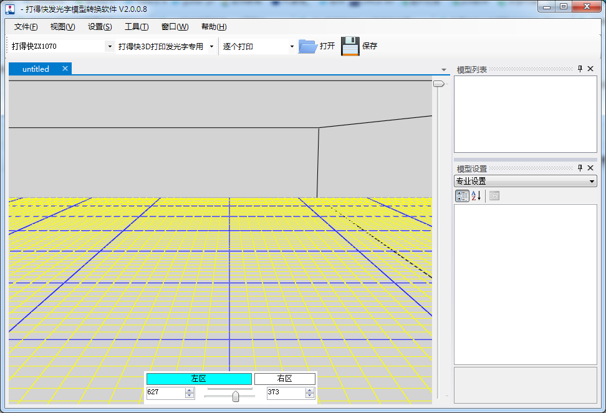Screen dimensions: 606x413
Task: Decrease the 627 left zone value
Action: tap(190, 396)
